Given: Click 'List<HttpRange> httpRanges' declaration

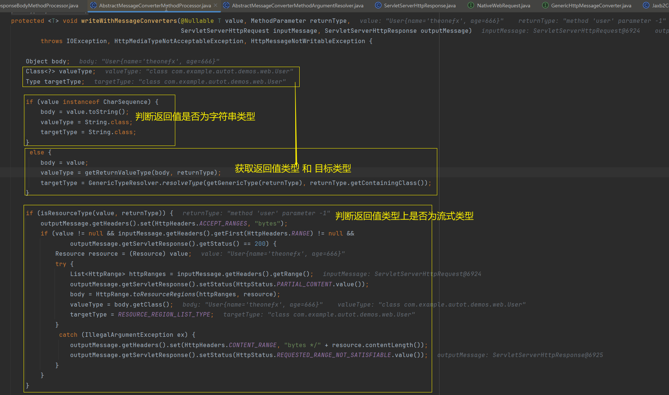Looking at the screenshot, I should click(118, 274).
